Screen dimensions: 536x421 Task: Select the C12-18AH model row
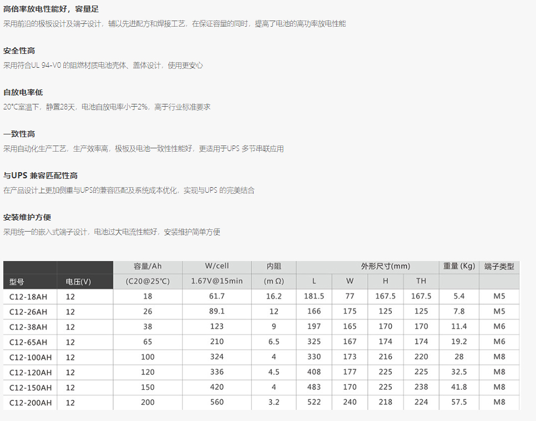(x=28, y=297)
